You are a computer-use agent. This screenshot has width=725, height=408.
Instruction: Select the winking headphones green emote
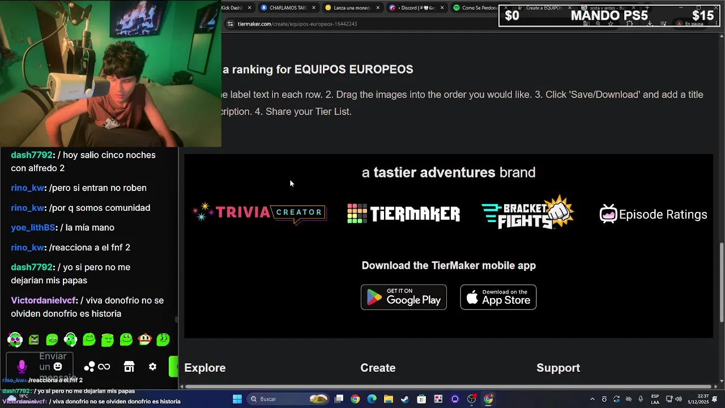click(x=71, y=339)
